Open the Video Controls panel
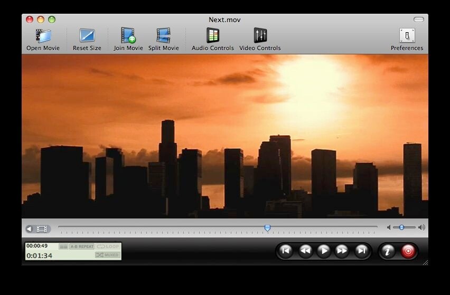 click(x=260, y=36)
